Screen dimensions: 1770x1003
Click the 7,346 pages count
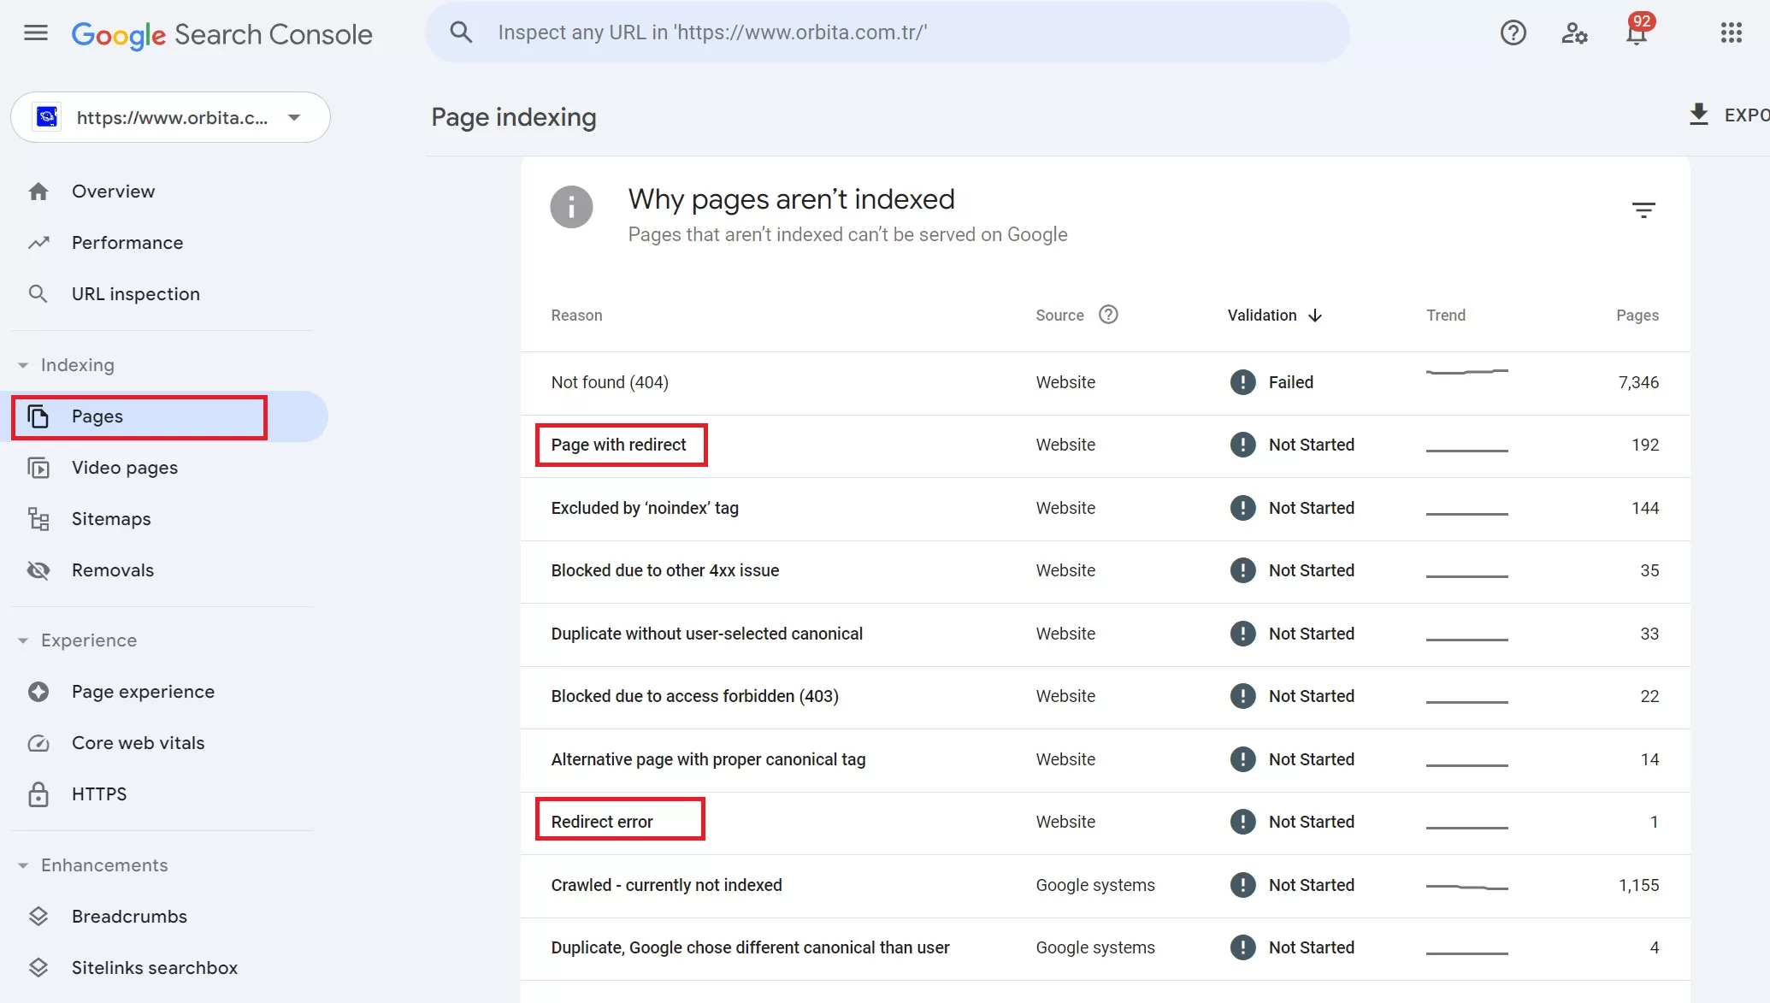[1637, 383]
